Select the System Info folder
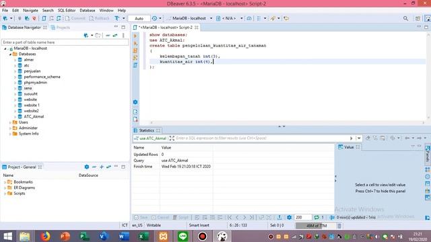 [x=28, y=134]
